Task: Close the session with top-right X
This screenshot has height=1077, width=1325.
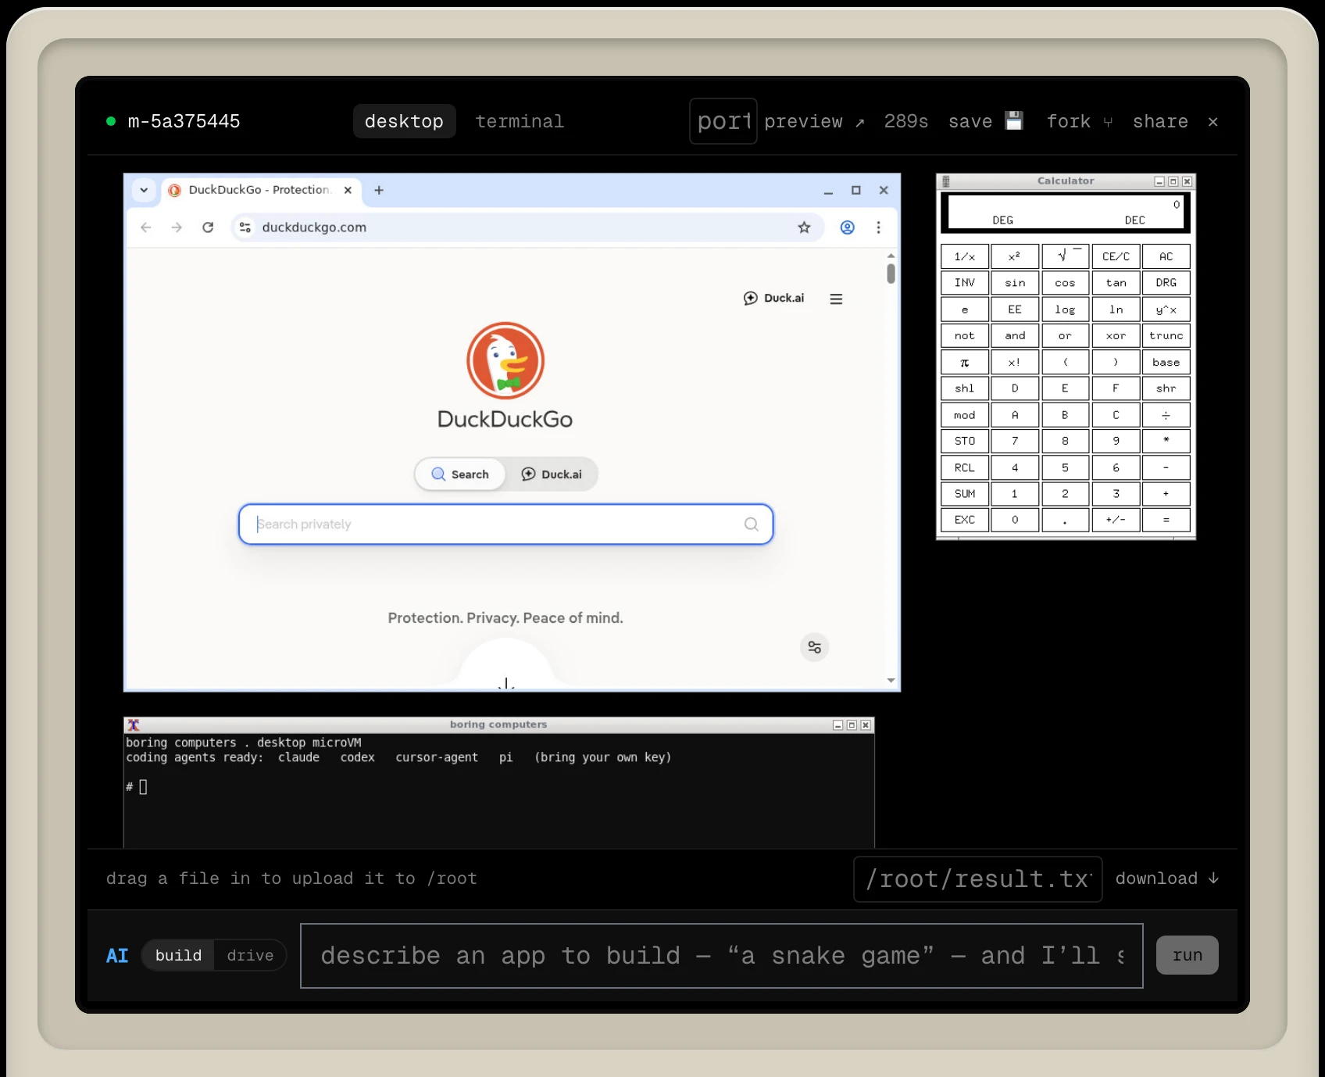Action: click(1212, 122)
